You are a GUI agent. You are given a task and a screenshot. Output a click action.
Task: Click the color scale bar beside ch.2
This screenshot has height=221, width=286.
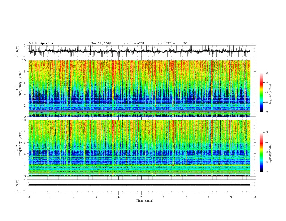(261, 152)
